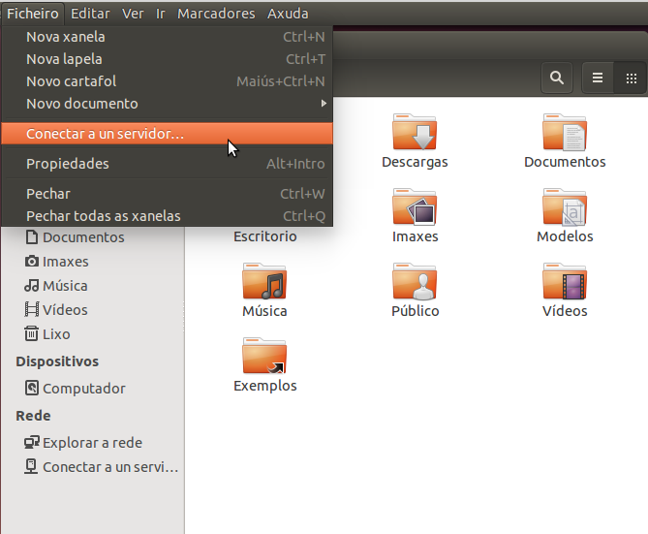This screenshot has width=648, height=534.
Task: Click the Escritorio folder label
Action: pyautogui.click(x=264, y=236)
